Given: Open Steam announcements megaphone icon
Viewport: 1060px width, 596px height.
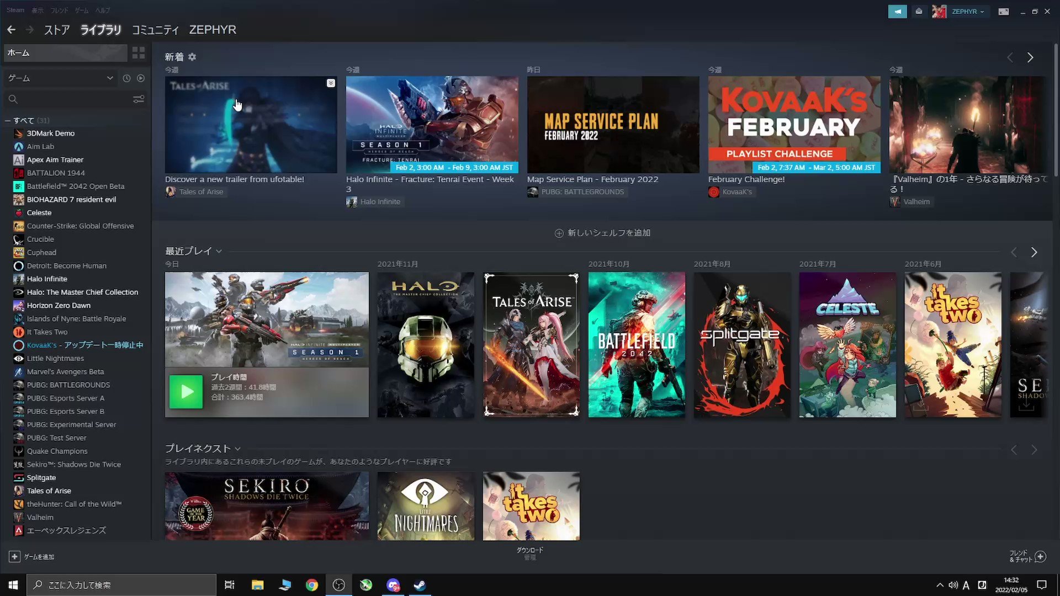Looking at the screenshot, I should pyautogui.click(x=897, y=11).
